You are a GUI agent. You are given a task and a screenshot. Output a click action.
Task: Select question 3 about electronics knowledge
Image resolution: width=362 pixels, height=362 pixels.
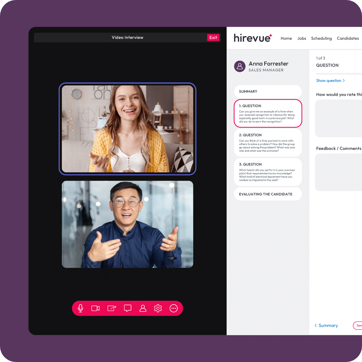[x=268, y=172]
